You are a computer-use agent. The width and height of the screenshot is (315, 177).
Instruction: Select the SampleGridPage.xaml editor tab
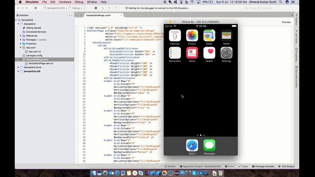pyautogui.click(x=98, y=15)
